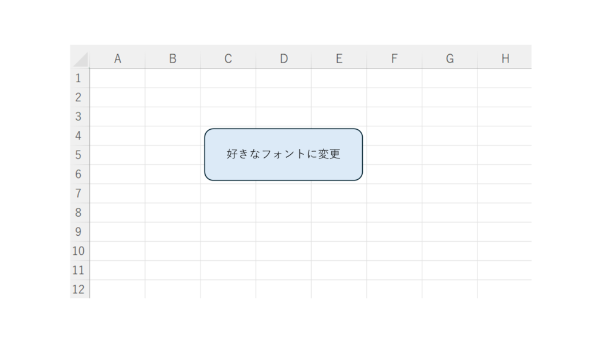Select column B header
The image size is (609, 343).
point(172,58)
